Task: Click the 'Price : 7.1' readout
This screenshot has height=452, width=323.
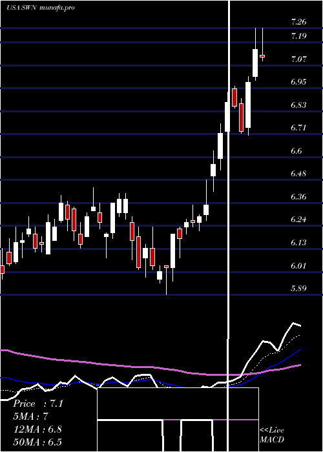Action: (38, 404)
